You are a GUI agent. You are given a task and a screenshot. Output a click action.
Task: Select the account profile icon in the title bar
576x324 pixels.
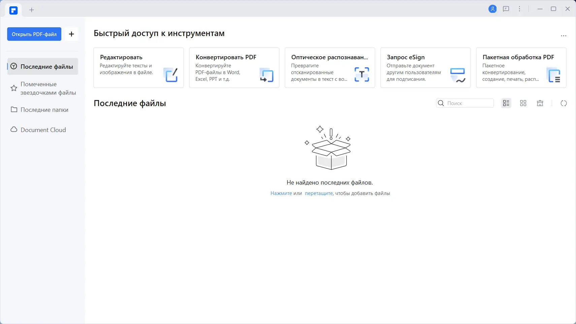click(493, 9)
